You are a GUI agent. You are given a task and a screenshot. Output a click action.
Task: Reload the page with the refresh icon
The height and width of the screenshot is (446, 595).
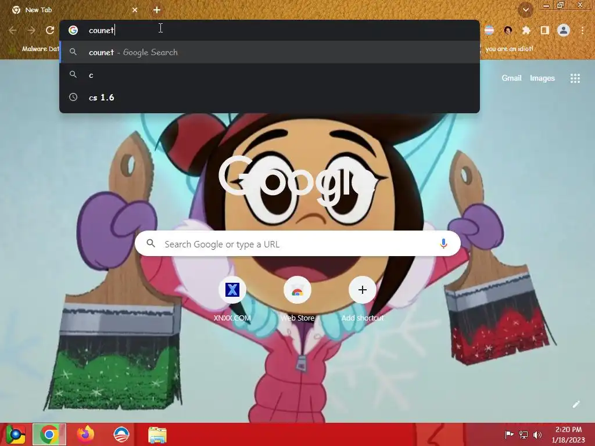click(50, 30)
